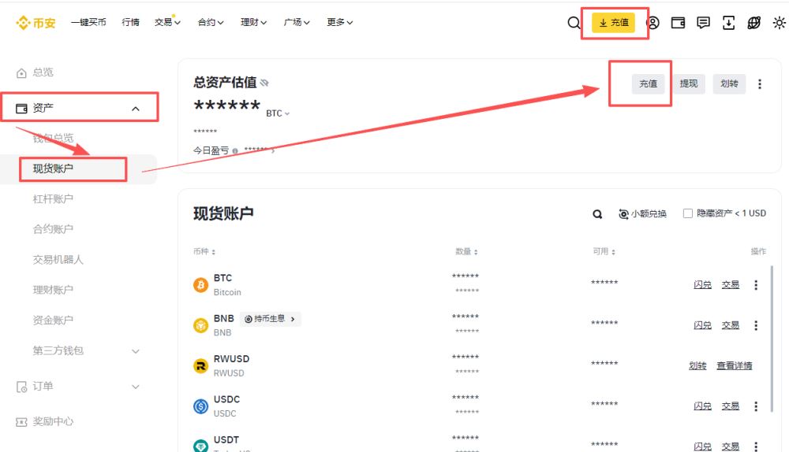Open the language globe icon in header

[x=753, y=23]
